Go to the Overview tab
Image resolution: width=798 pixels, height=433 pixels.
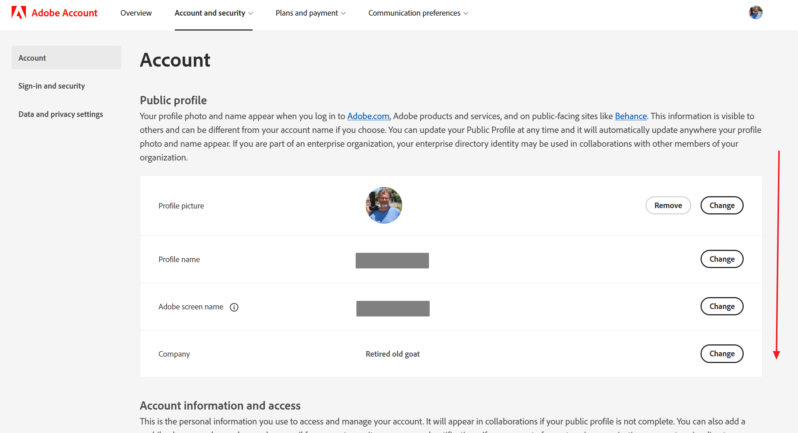pyautogui.click(x=136, y=13)
